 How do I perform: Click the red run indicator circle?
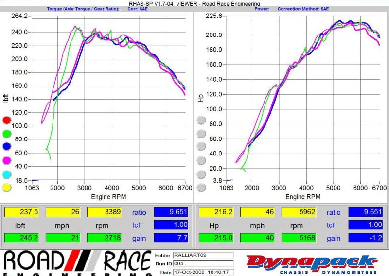coord(7,120)
